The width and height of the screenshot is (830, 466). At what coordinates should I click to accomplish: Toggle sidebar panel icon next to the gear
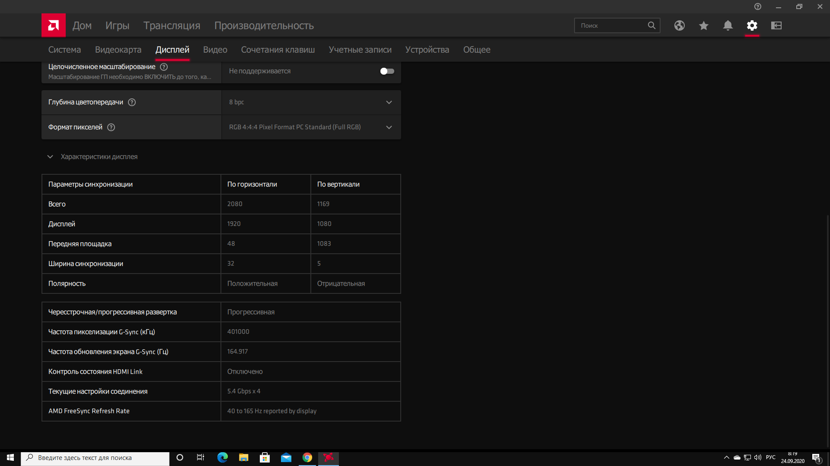tap(776, 25)
